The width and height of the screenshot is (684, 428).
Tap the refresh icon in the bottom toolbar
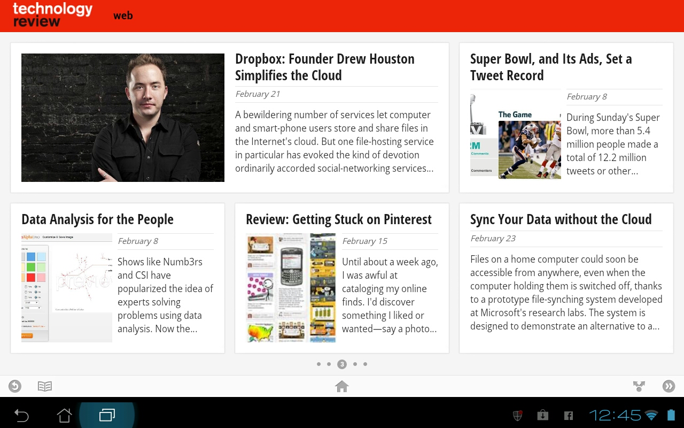click(15, 386)
